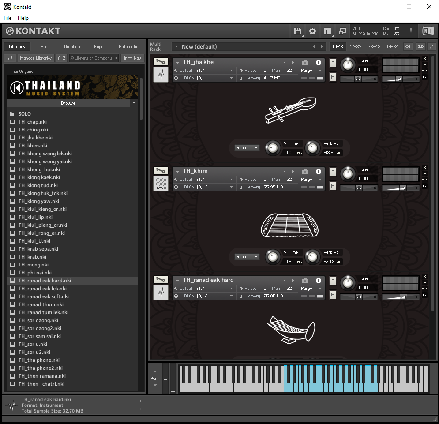
Task: Expand TH_jha khe instrument name menu
Action: [x=177, y=63]
